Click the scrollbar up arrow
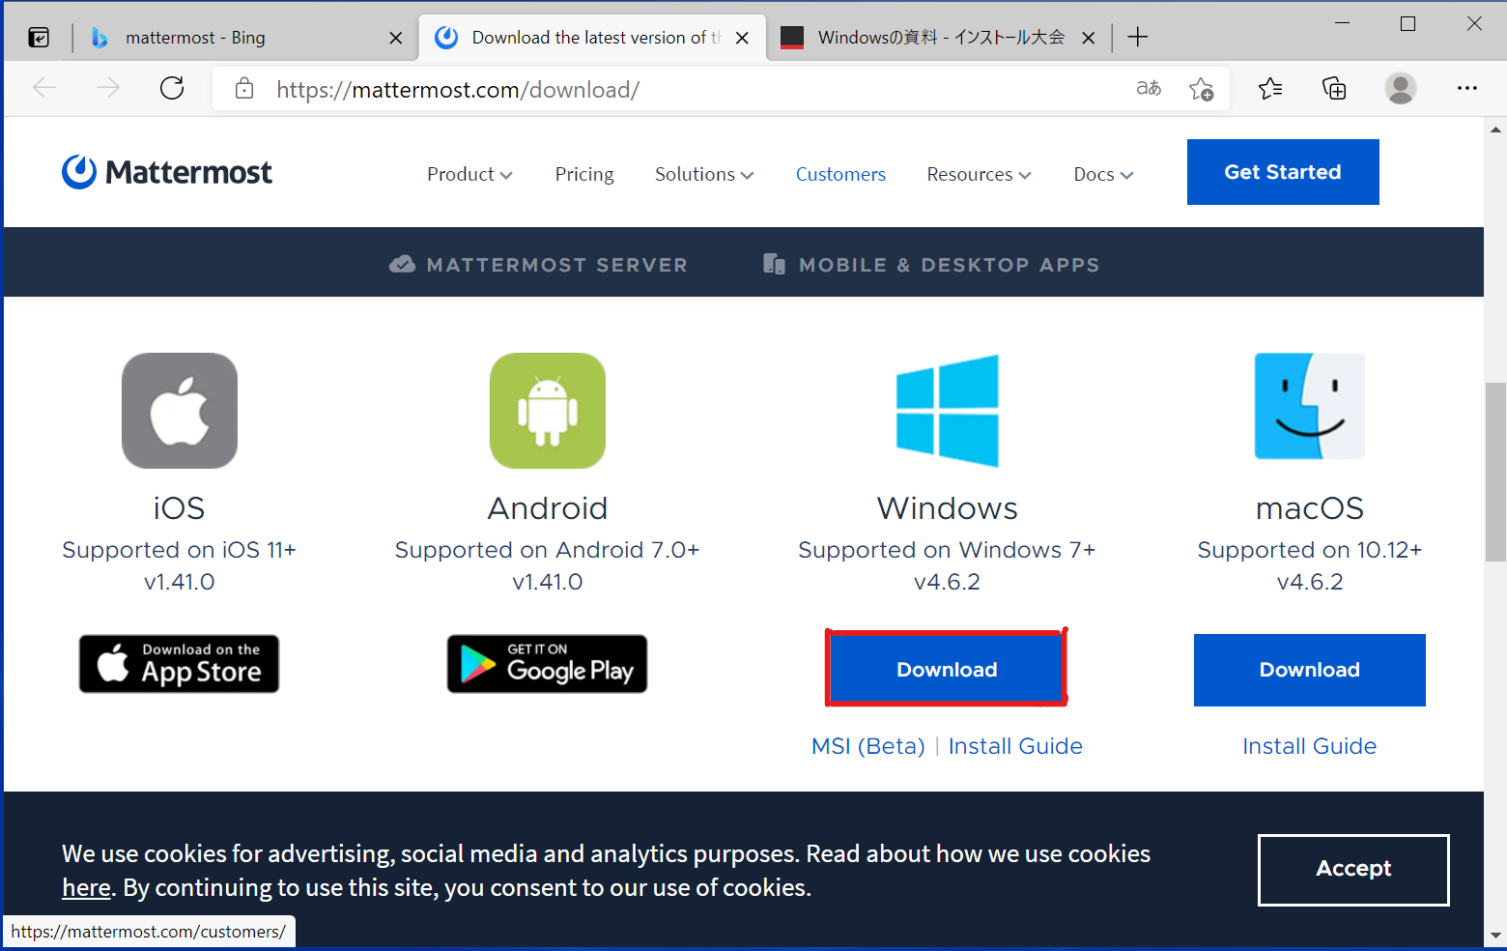This screenshot has height=951, width=1507. tap(1495, 129)
